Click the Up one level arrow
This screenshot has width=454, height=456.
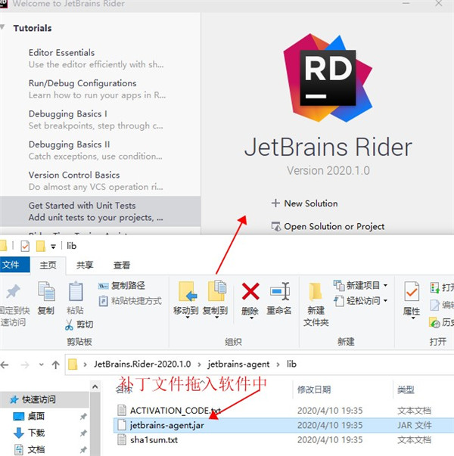[55, 364]
